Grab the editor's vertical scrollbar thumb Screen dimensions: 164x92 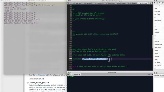(x=152, y=42)
